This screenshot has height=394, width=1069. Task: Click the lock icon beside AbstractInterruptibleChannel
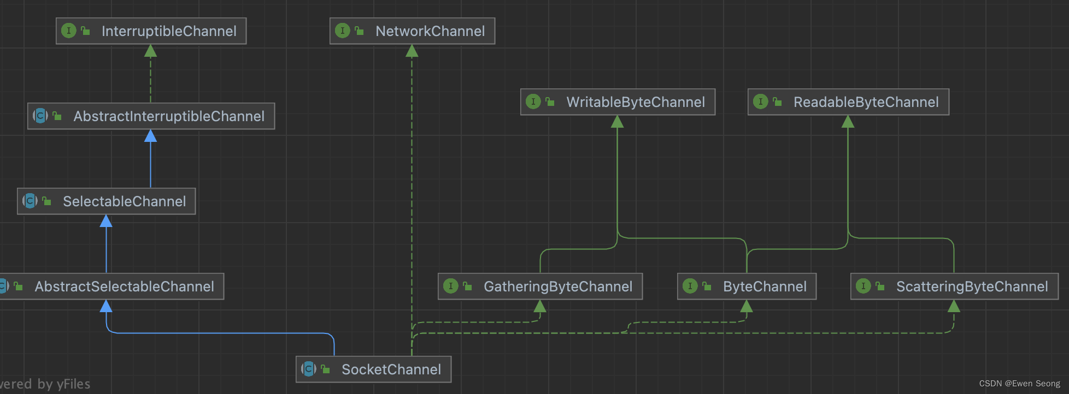57,116
